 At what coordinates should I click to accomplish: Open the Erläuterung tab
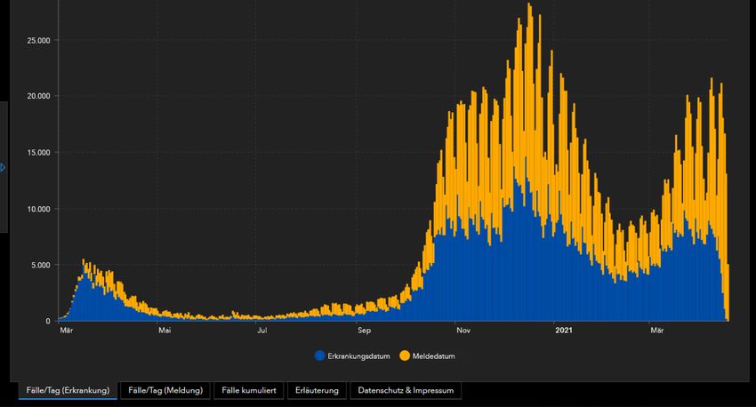pyautogui.click(x=318, y=390)
